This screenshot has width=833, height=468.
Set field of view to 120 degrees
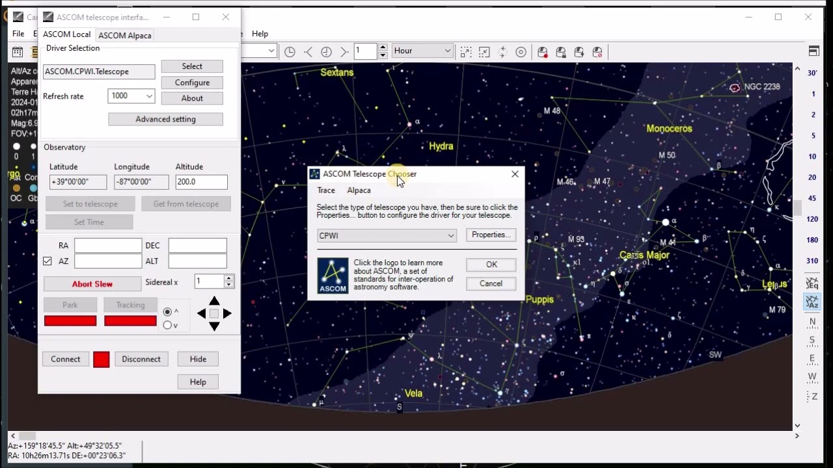812,219
